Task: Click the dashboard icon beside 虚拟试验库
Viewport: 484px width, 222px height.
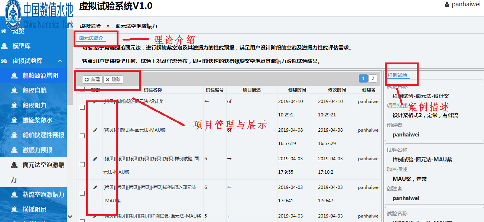Action: (4, 61)
